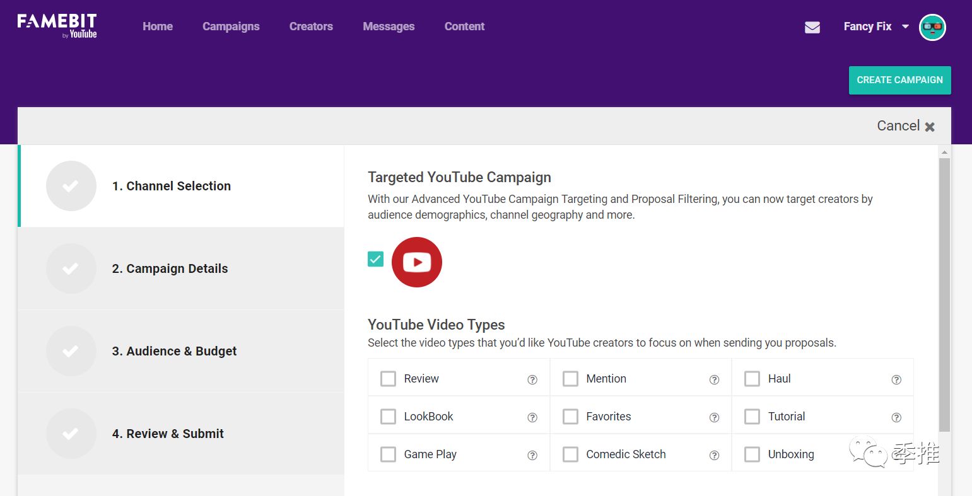Viewport: 972px width, 496px height.
Task: Click the red YouTube channel icon
Action: (416, 262)
